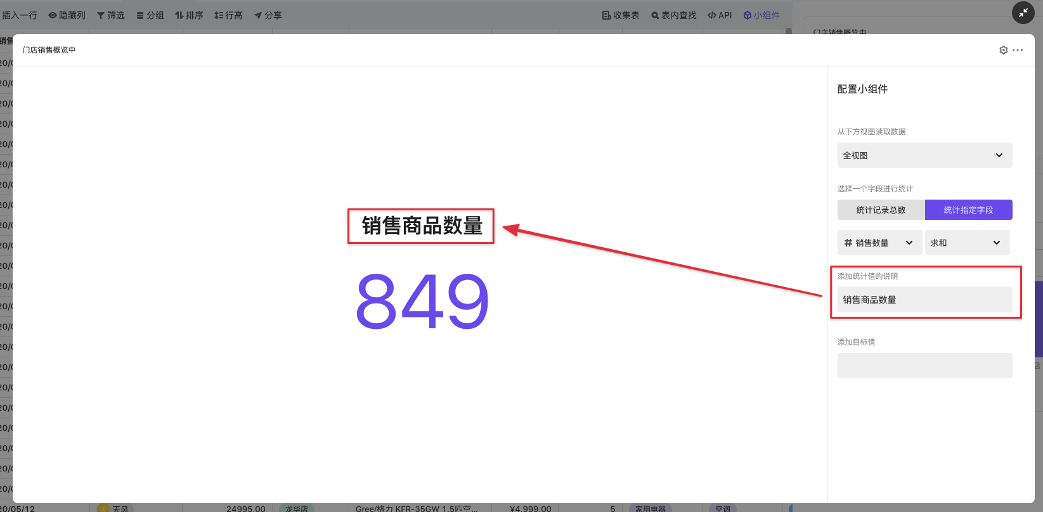The image size is (1043, 512).
Task: Click the ¥4,999.00 cell in background table
Action: click(531, 508)
